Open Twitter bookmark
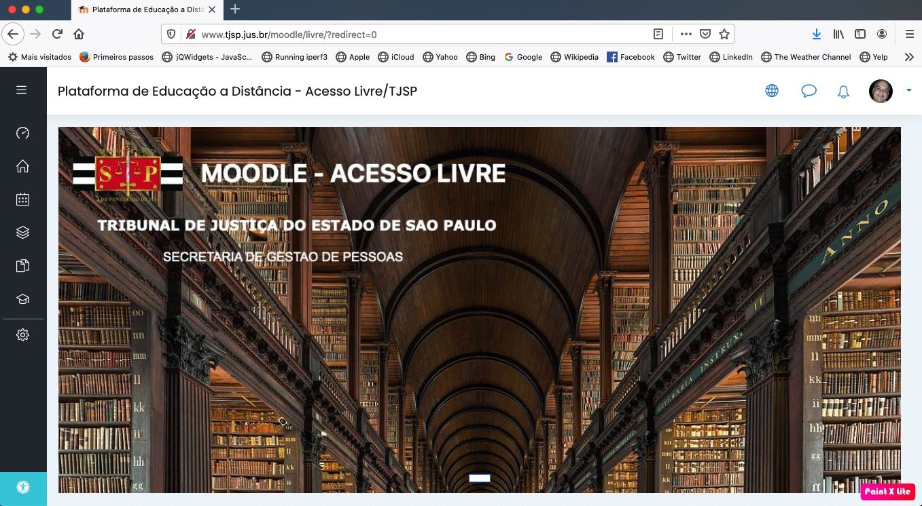Image resolution: width=922 pixels, height=506 pixels. pos(682,57)
